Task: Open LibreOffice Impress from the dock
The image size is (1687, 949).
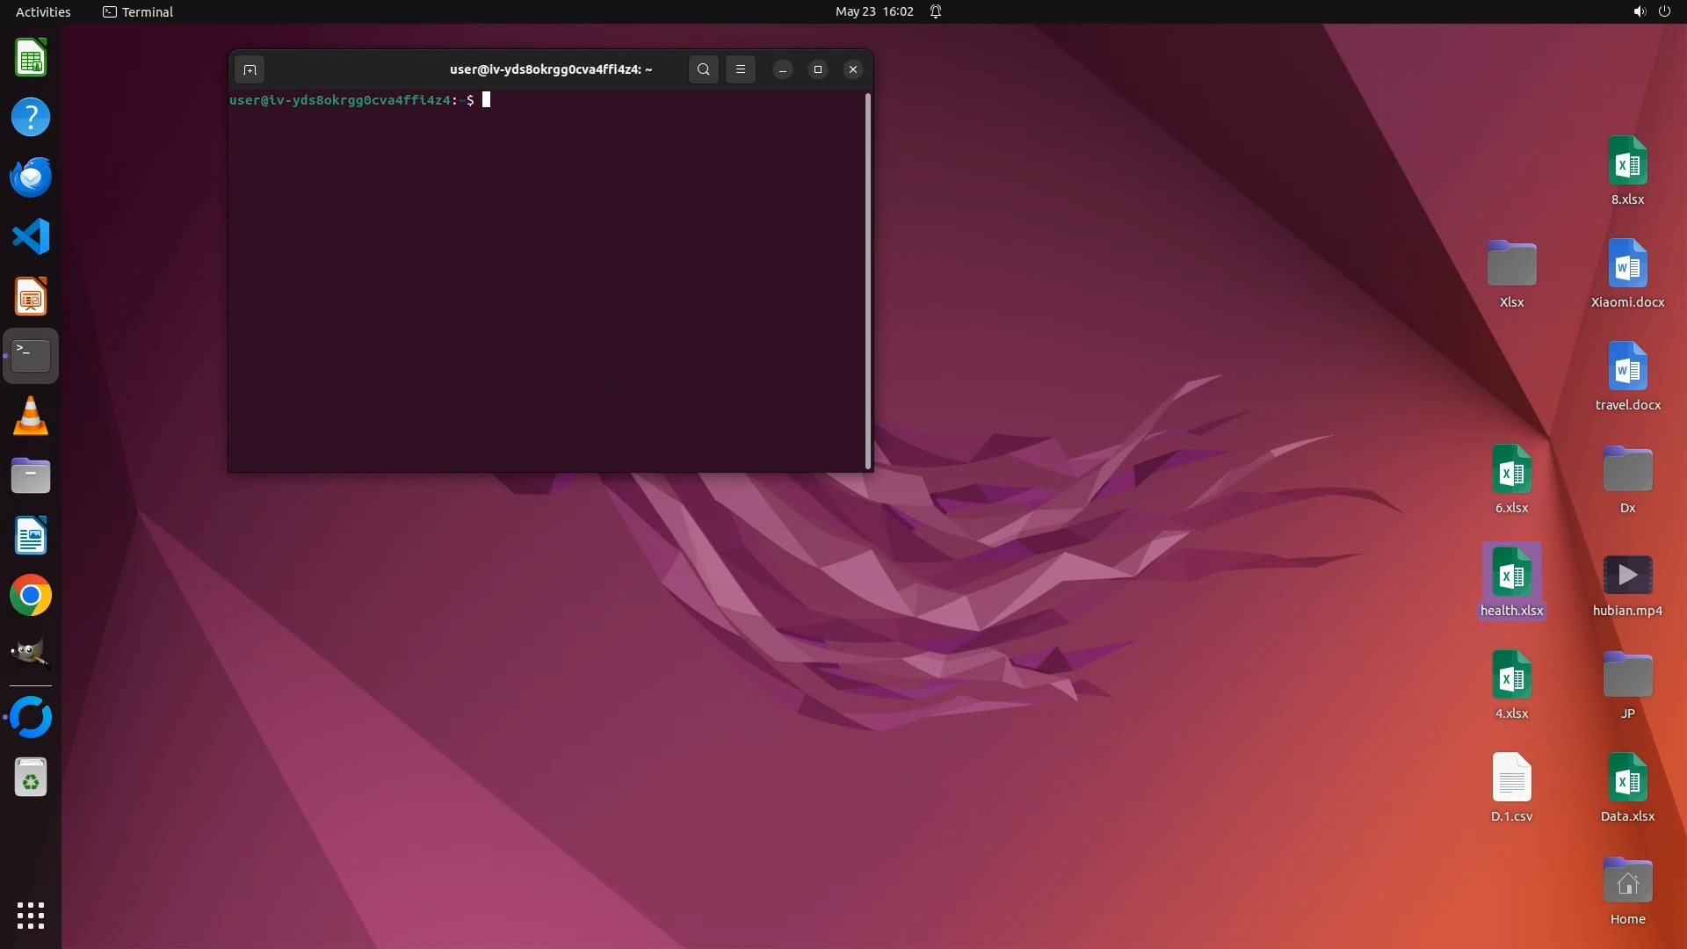Action: coord(31,296)
